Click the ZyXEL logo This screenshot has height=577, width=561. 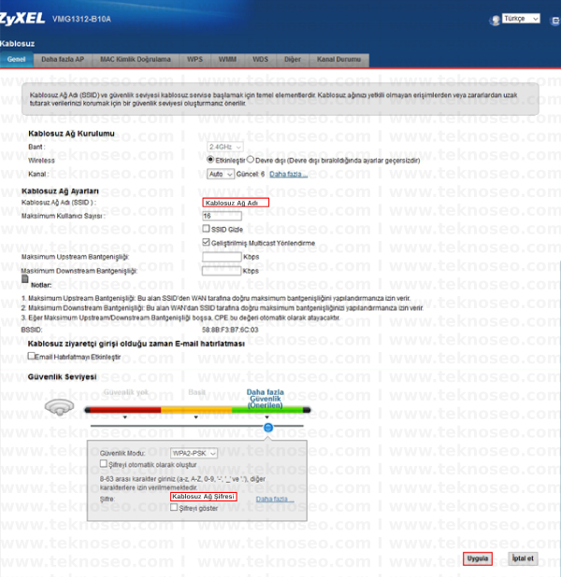click(22, 19)
